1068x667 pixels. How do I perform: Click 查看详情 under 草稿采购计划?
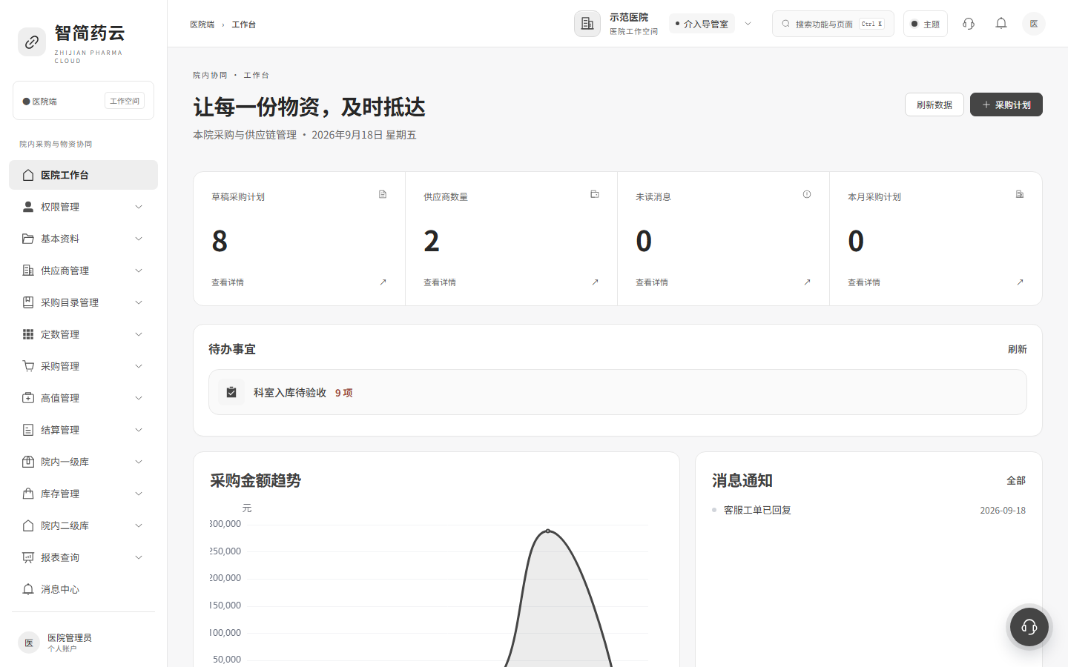tap(228, 282)
